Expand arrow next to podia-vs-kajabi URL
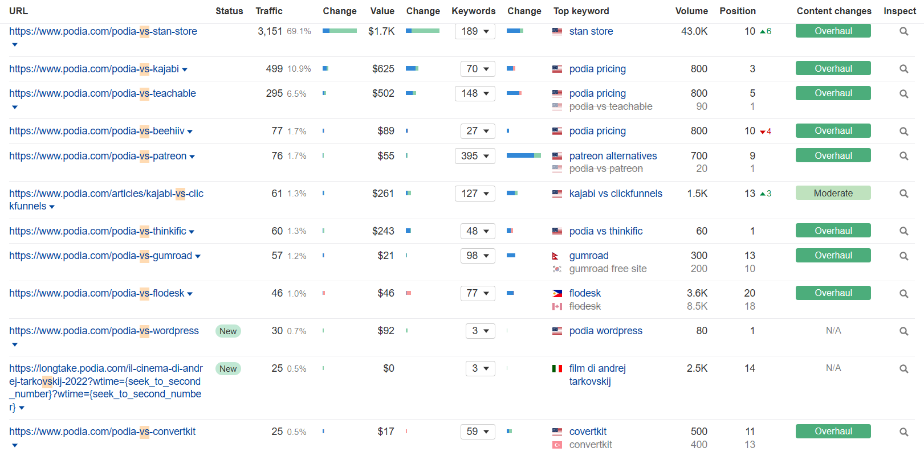924x456 pixels. point(185,70)
